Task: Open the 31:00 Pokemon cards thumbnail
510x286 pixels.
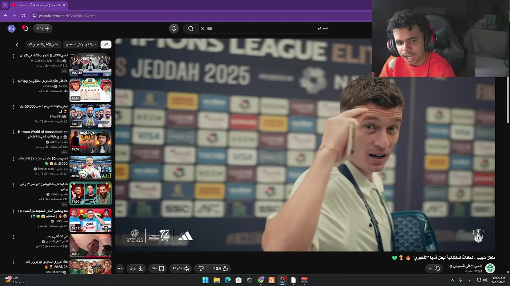Action: click(90, 193)
